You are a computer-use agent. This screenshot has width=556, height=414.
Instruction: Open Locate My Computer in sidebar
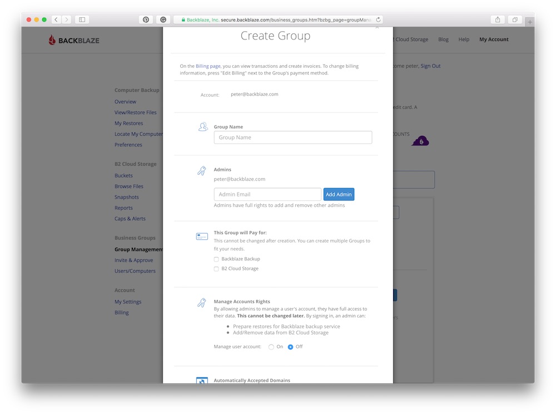pos(138,134)
